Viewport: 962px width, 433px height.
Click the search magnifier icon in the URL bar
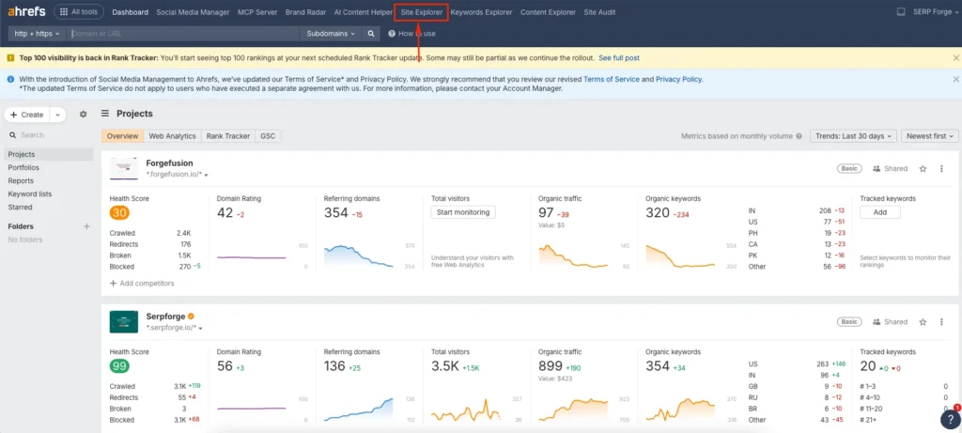(x=371, y=34)
